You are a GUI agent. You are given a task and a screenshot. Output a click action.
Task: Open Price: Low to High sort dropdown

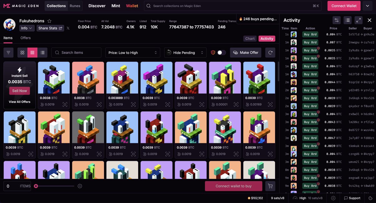coord(133,53)
